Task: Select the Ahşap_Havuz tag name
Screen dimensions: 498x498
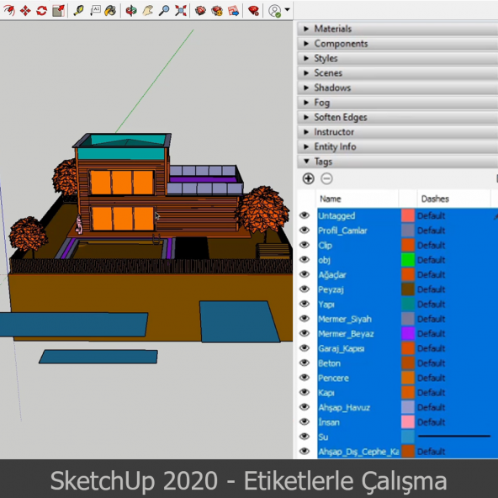Action: pos(344,407)
